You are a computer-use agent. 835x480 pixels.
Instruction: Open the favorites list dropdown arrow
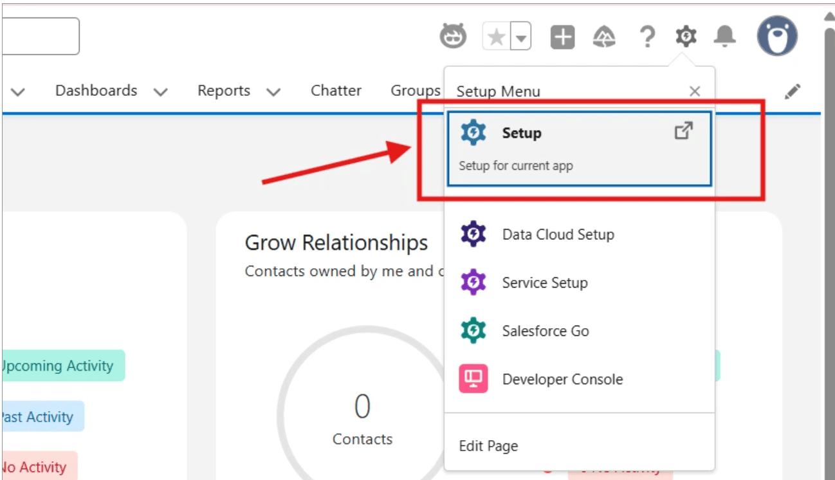(x=518, y=37)
